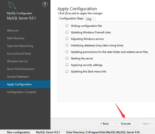Click the Updating permissions step status circle

pos(67,52)
